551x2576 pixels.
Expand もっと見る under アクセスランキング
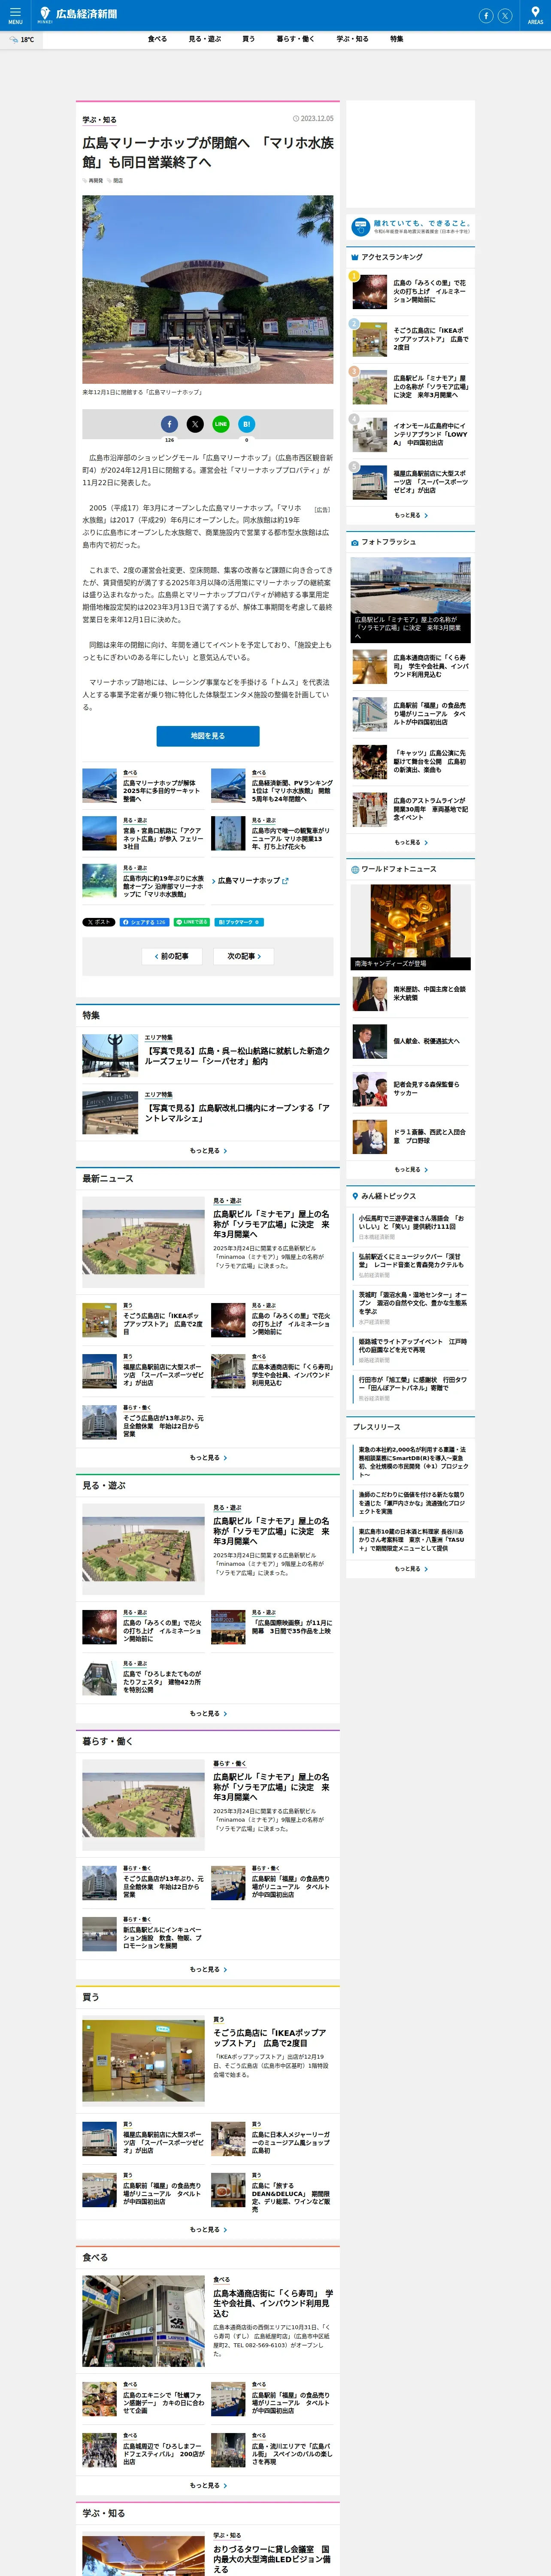(411, 515)
